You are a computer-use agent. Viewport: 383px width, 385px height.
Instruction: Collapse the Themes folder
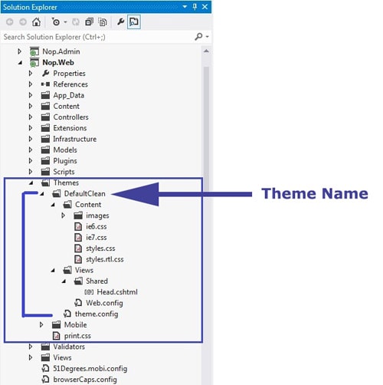31,183
